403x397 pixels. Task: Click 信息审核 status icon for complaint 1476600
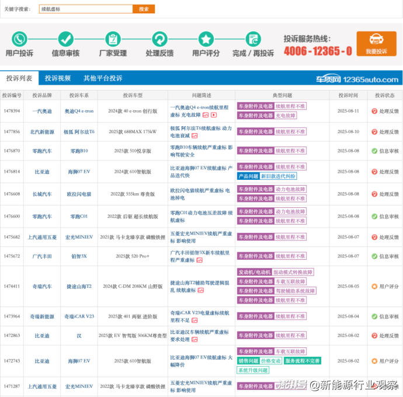374,217
